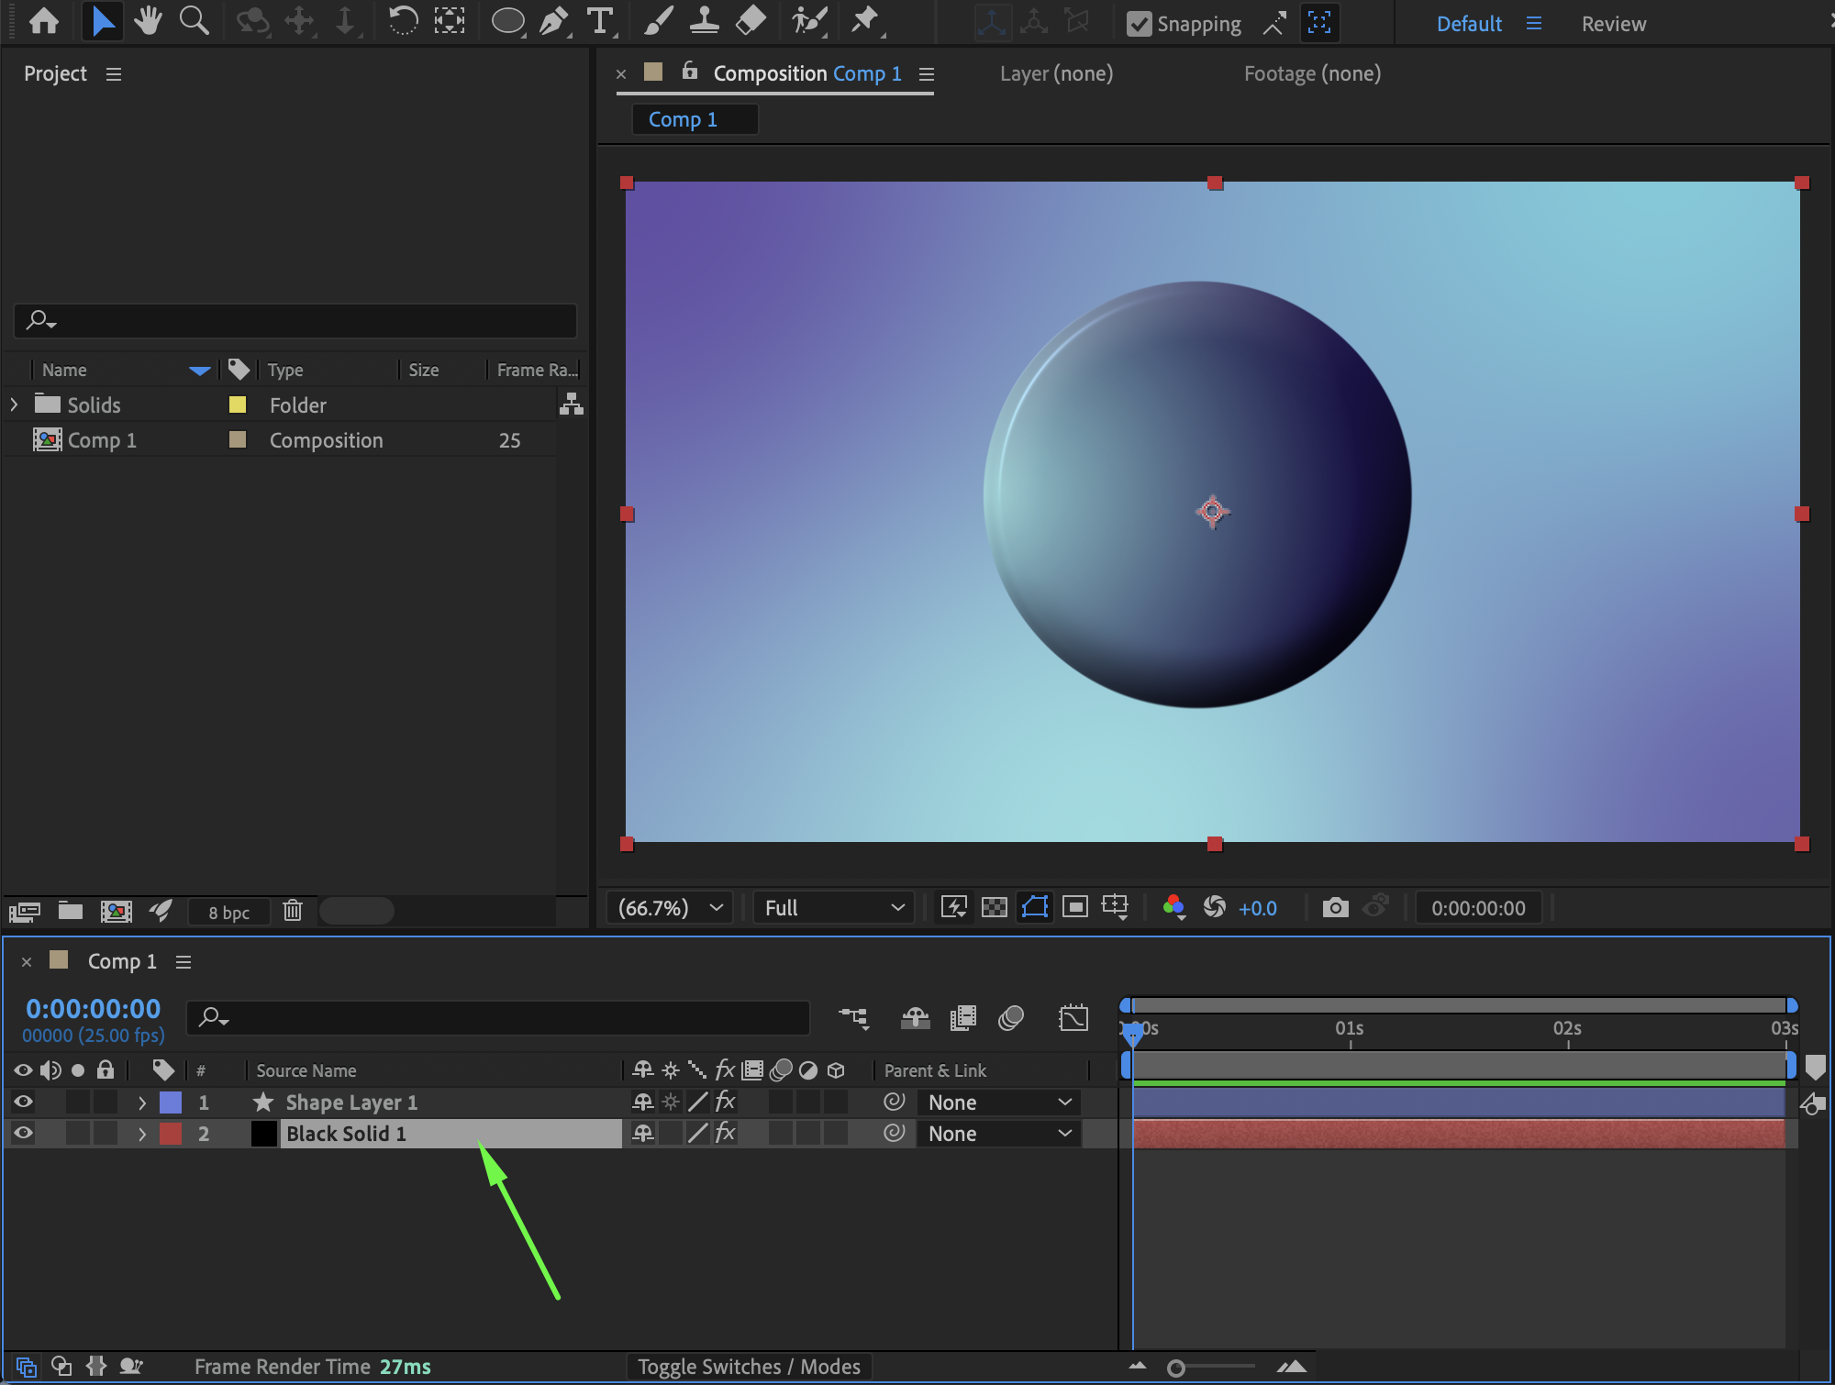The image size is (1835, 1385).
Task: Uncheck the Snapping checkbox
Action: coord(1139,24)
